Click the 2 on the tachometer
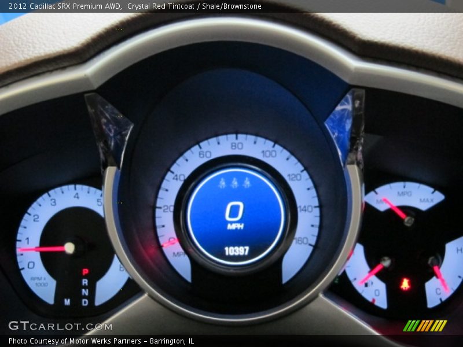 36,219
